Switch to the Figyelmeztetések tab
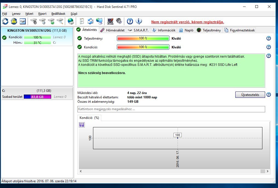 pos(239,30)
